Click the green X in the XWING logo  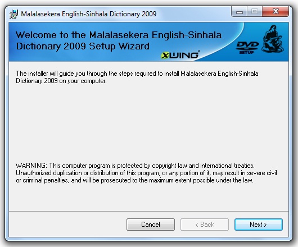click(x=165, y=55)
